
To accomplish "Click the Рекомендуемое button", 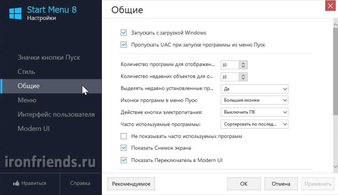I will coord(131,184).
